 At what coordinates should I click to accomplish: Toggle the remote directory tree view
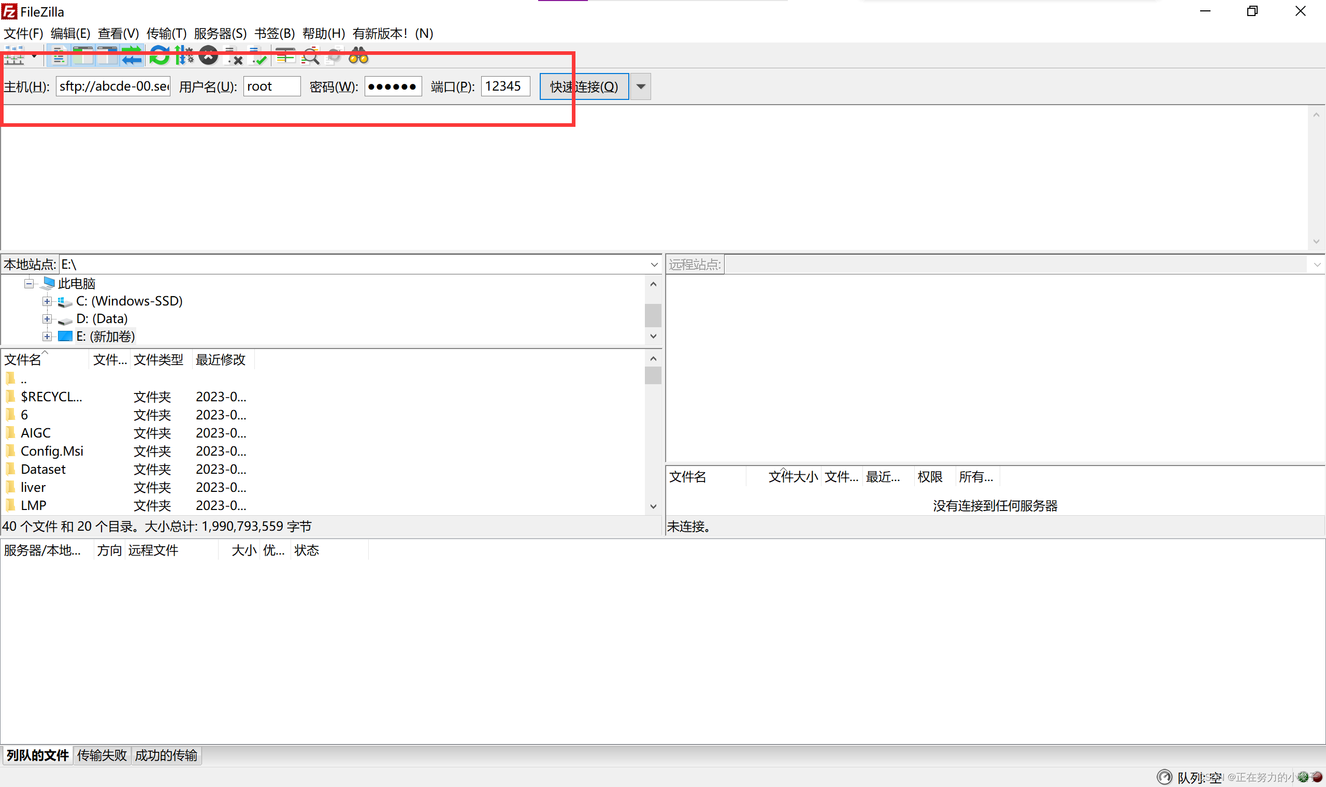pyautogui.click(x=108, y=56)
